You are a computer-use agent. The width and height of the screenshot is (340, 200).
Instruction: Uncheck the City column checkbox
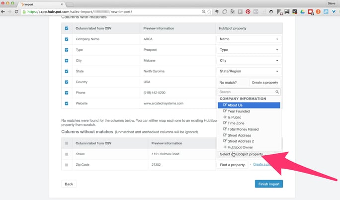[67, 61]
